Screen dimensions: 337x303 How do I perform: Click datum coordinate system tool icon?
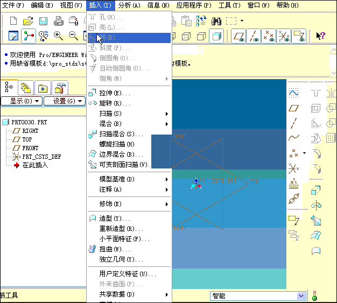293,168
